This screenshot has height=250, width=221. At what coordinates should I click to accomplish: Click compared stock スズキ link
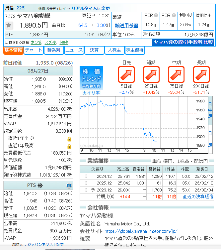tap(50, 43)
